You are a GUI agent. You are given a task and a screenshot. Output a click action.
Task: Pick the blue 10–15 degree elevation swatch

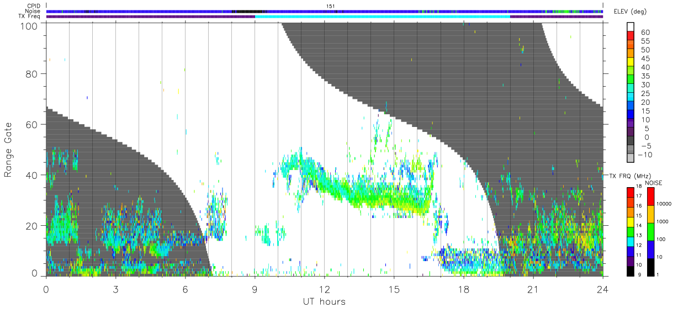point(631,115)
